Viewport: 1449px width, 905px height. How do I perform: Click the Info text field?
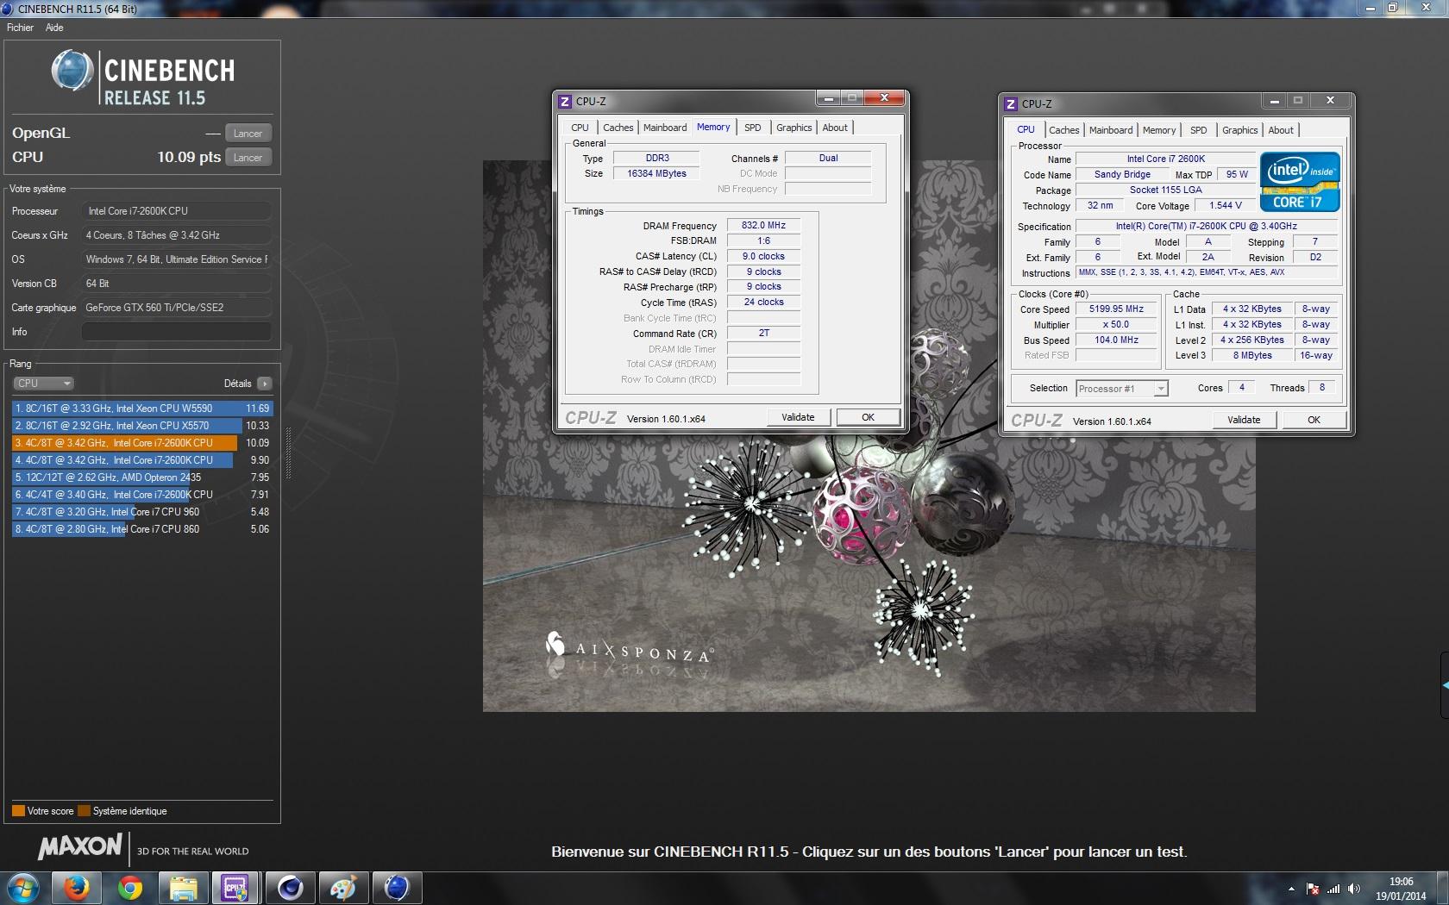tap(177, 332)
